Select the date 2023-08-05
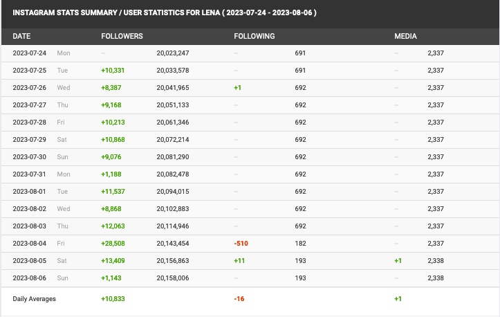Viewport: 500px width, 317px height. 29,260
